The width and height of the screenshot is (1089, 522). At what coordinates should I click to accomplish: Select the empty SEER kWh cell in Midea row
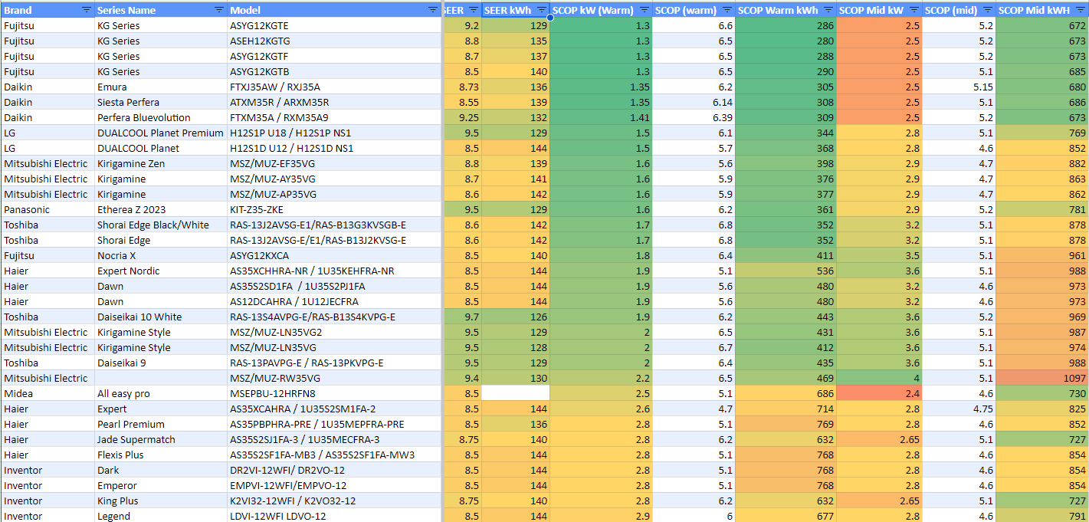click(516, 393)
